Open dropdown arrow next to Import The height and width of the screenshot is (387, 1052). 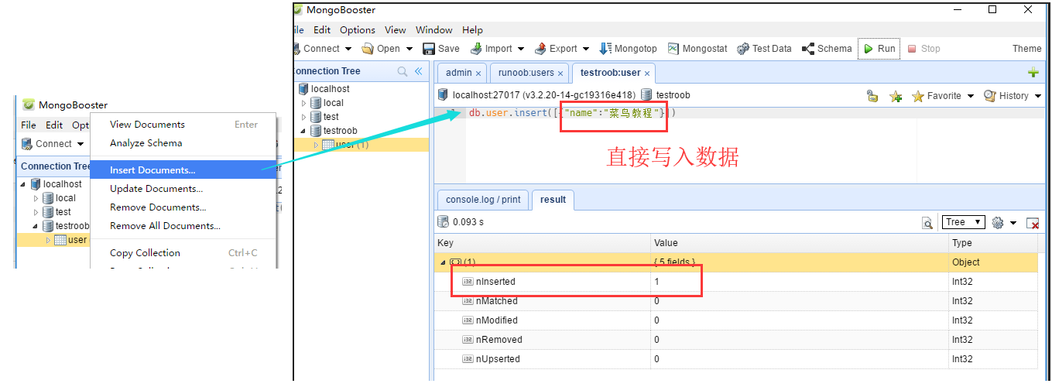tap(521, 49)
